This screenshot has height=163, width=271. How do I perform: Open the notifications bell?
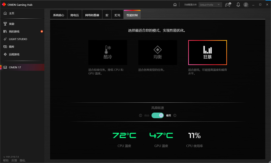pos(238,5)
